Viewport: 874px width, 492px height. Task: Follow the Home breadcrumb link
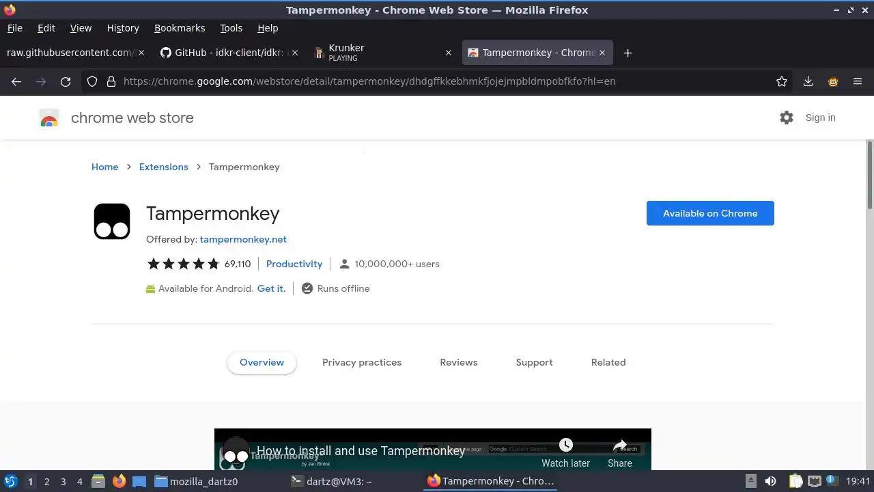(105, 167)
